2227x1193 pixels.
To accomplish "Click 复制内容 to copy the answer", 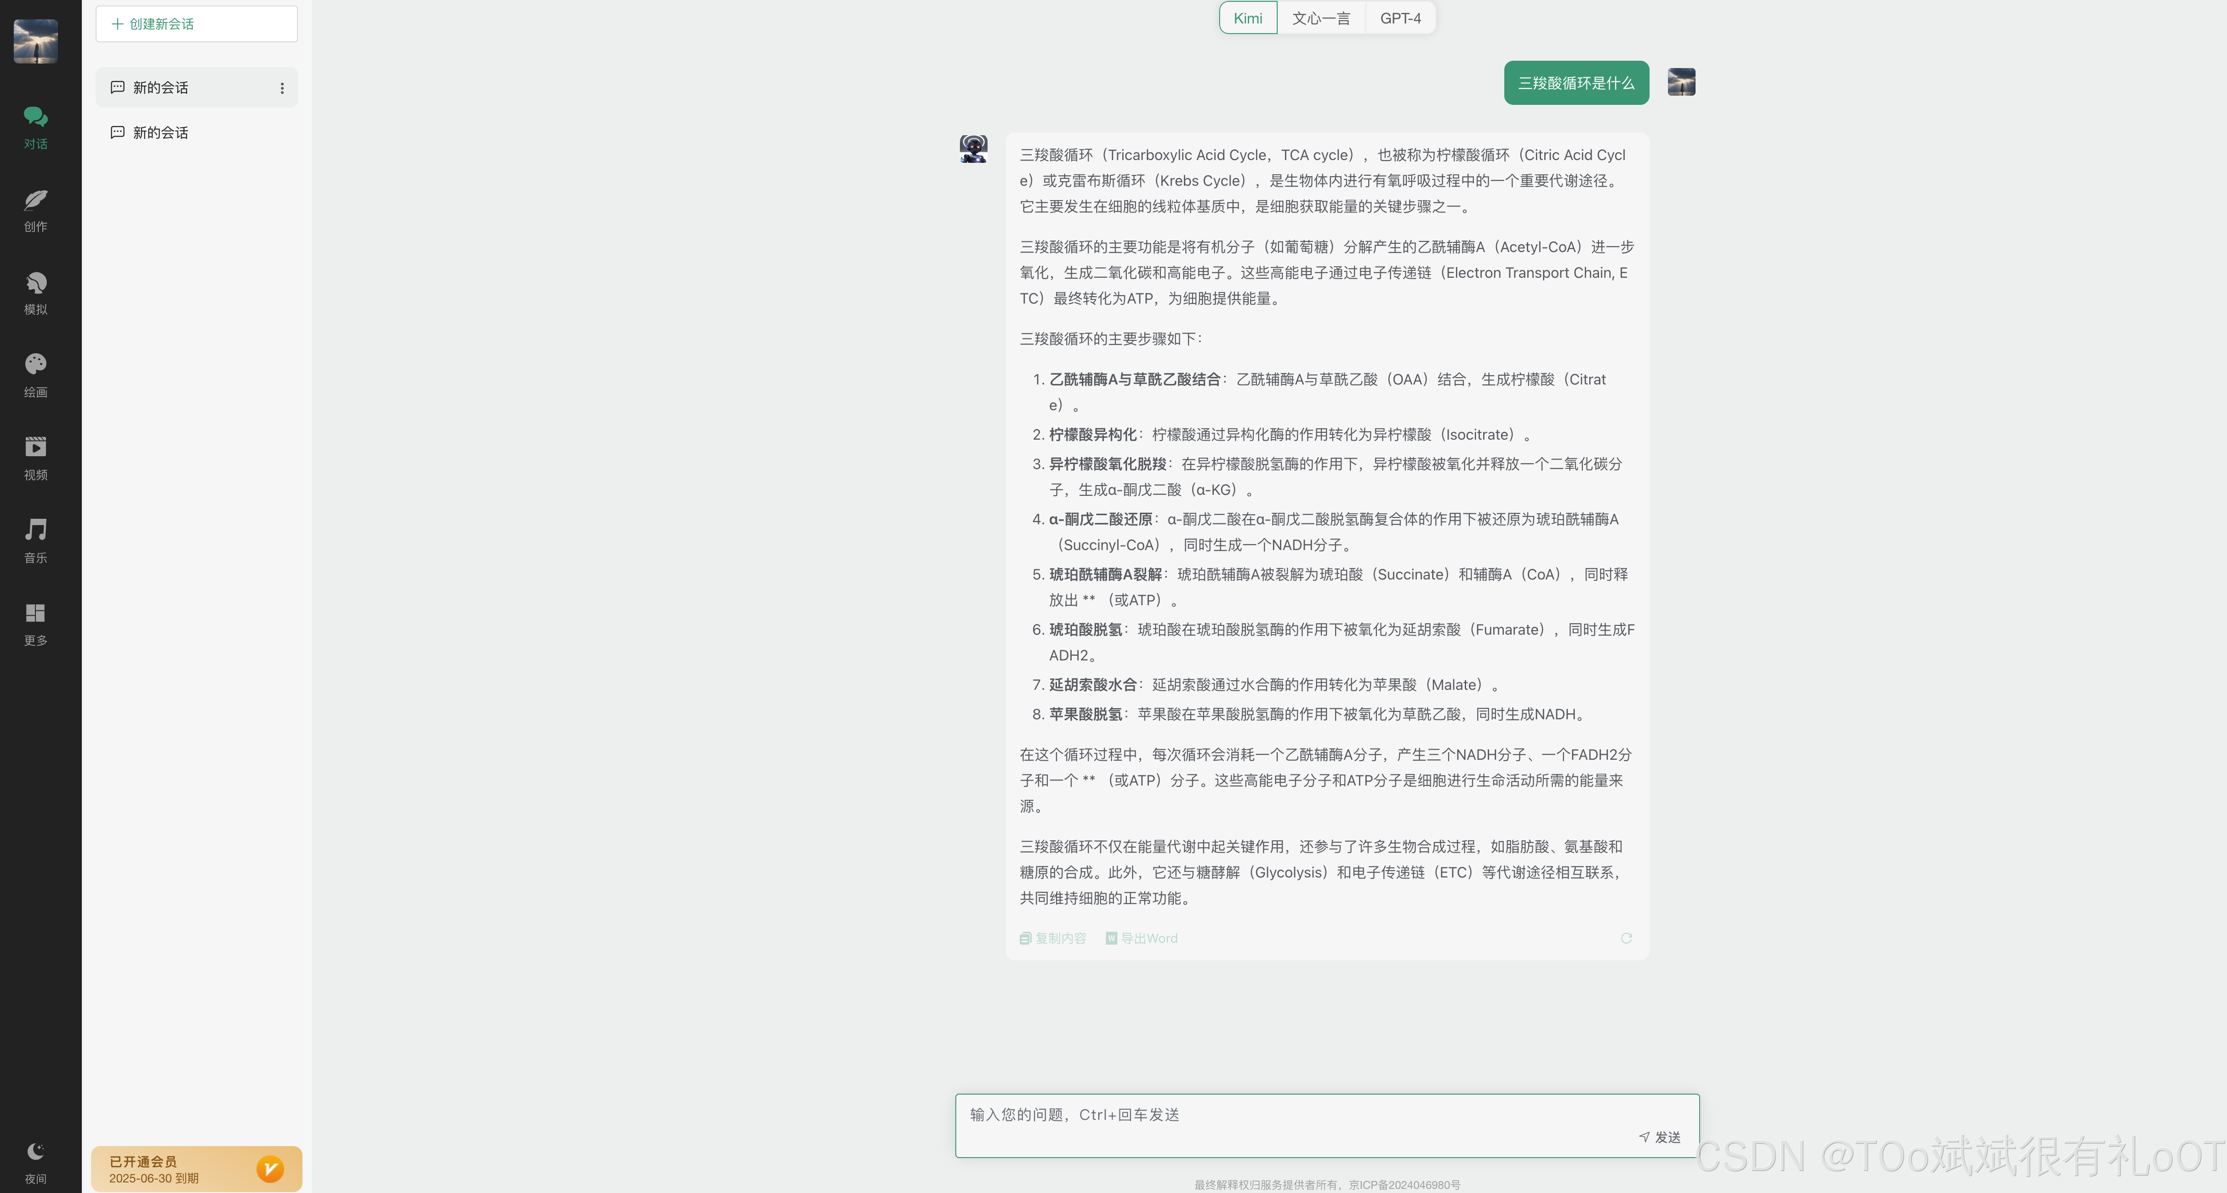I will pyautogui.click(x=1053, y=939).
